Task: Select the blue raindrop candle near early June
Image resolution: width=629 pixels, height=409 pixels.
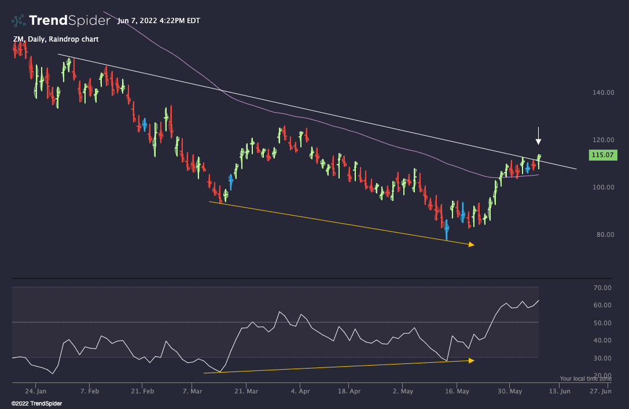Action: [x=528, y=168]
